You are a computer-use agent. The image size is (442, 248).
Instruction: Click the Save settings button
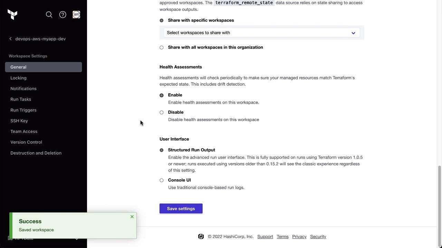181,209
